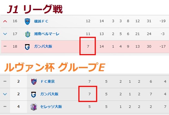Click blue down arrow beside rank 17
Image resolution: width=169 pixels, height=115 pixels.
tap(5, 34)
